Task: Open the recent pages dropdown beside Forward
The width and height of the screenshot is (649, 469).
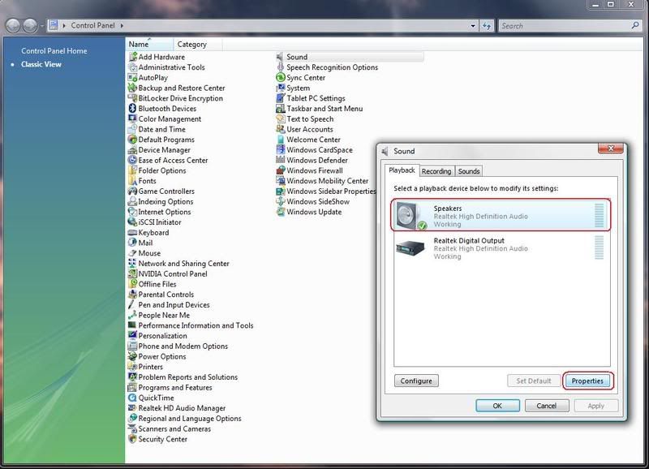Action: 42,26
